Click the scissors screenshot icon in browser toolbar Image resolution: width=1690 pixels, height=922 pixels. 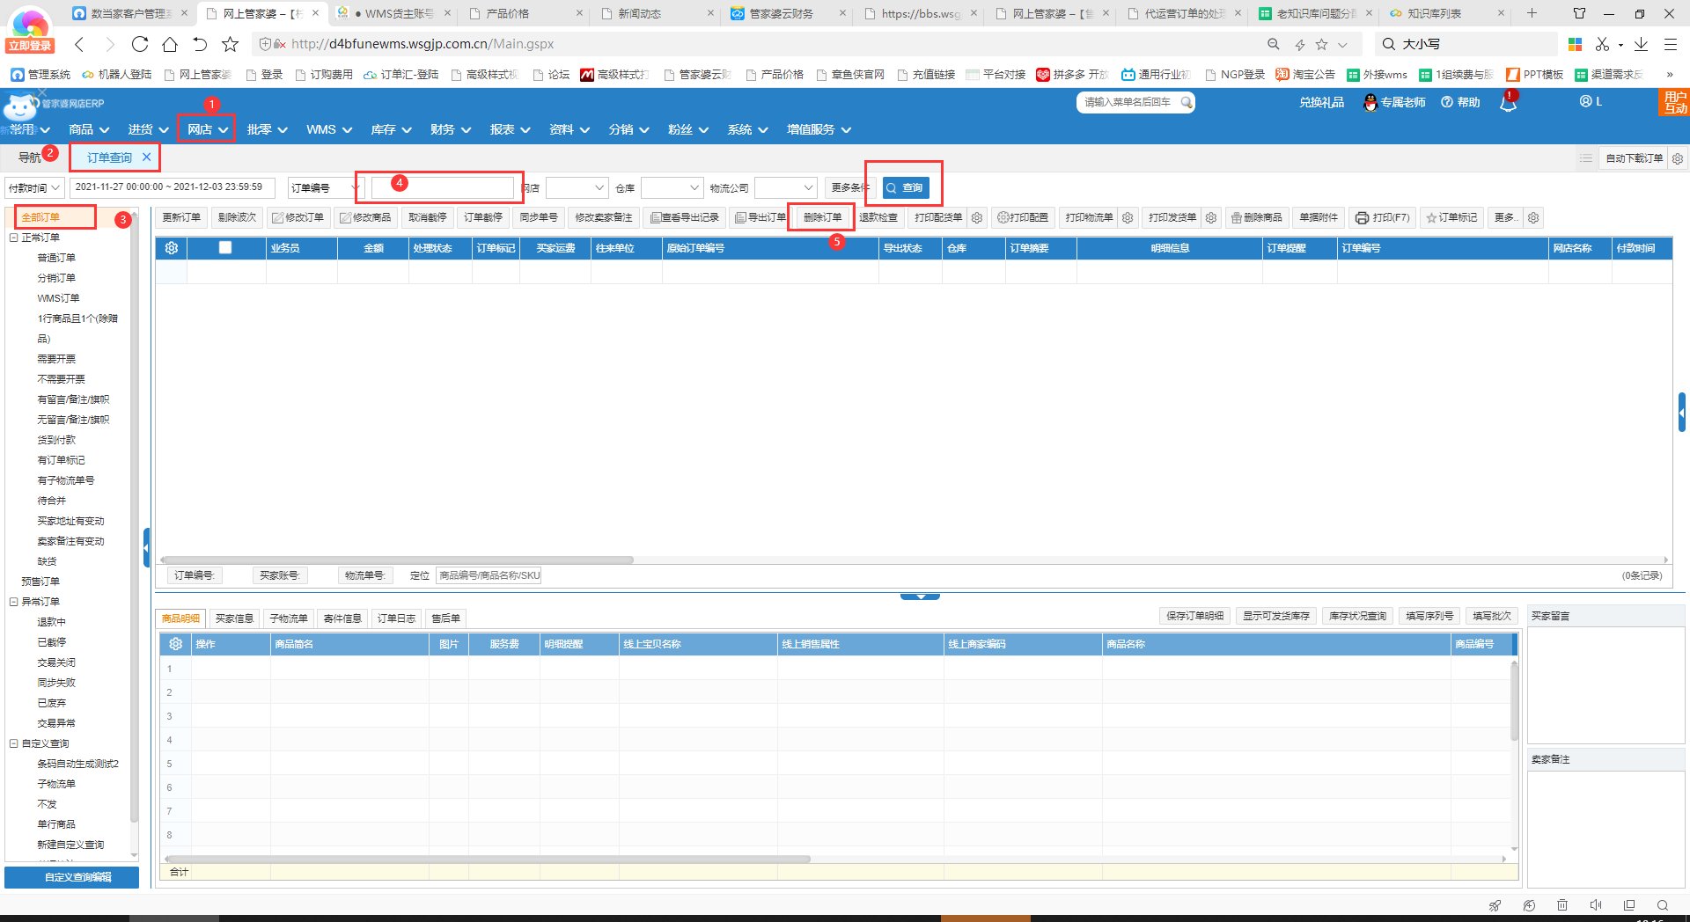point(1602,44)
